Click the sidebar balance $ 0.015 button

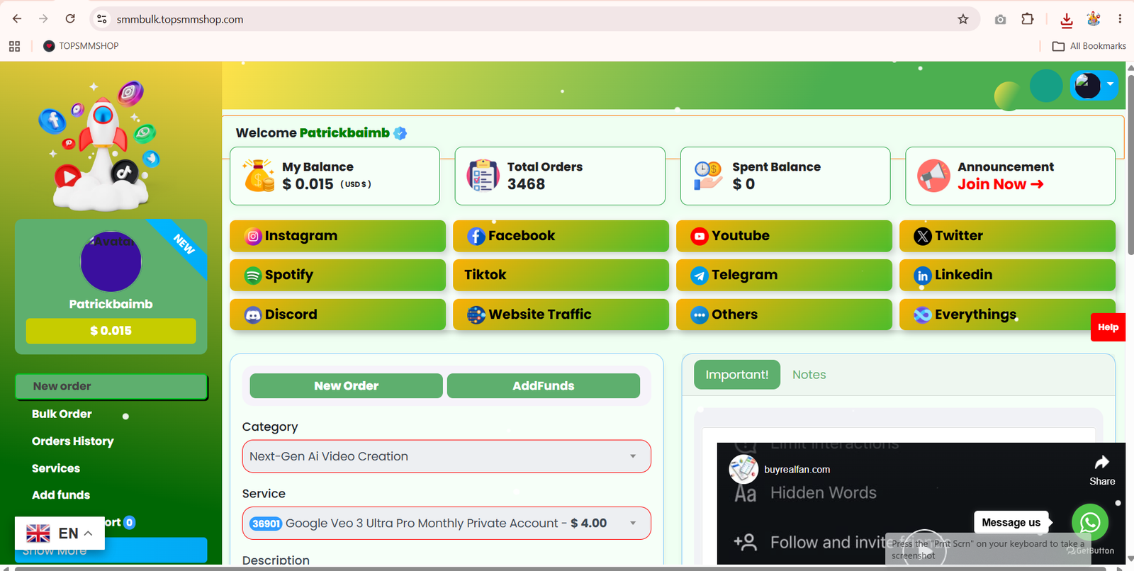[x=111, y=331]
